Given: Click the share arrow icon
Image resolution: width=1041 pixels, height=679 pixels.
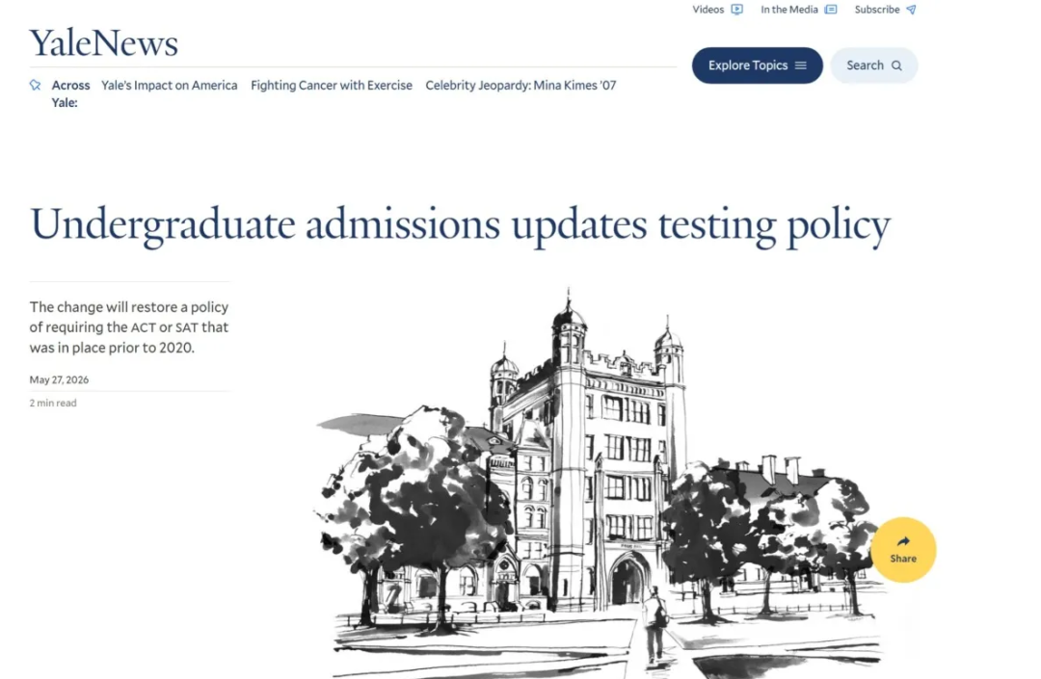Looking at the screenshot, I should tap(903, 541).
